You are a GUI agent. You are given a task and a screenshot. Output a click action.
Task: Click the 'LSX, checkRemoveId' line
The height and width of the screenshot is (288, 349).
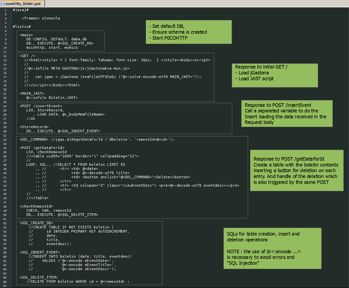(x=47, y=152)
